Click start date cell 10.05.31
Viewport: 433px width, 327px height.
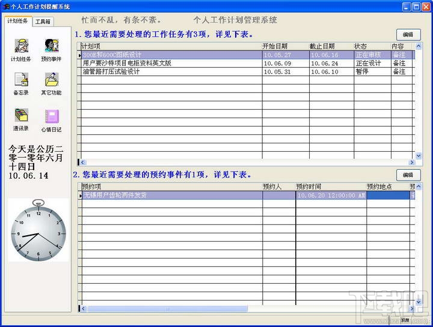(286, 71)
